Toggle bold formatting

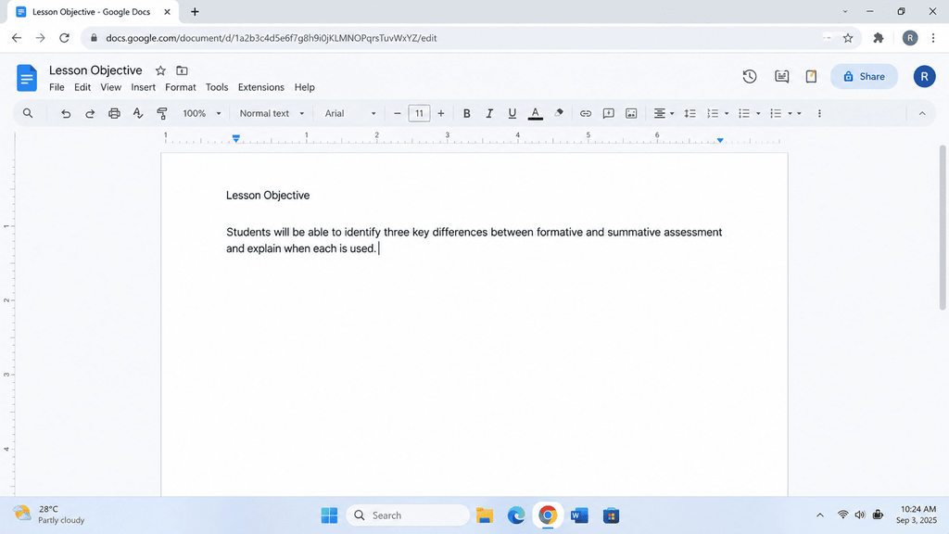pyautogui.click(x=467, y=113)
